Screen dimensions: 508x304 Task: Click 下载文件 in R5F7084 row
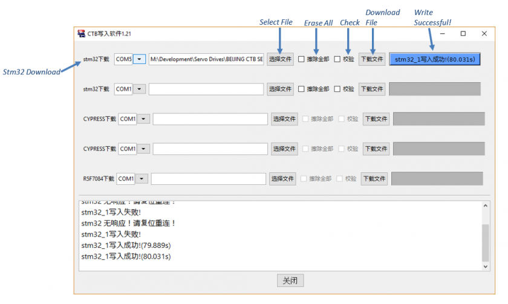click(x=374, y=179)
